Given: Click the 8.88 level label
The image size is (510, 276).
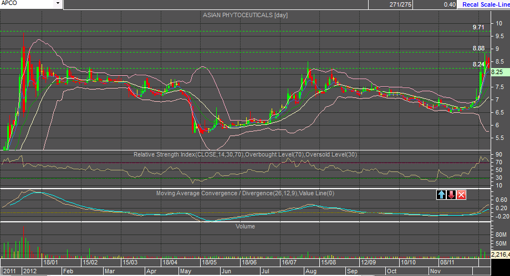Looking at the screenshot, I should (478, 48).
